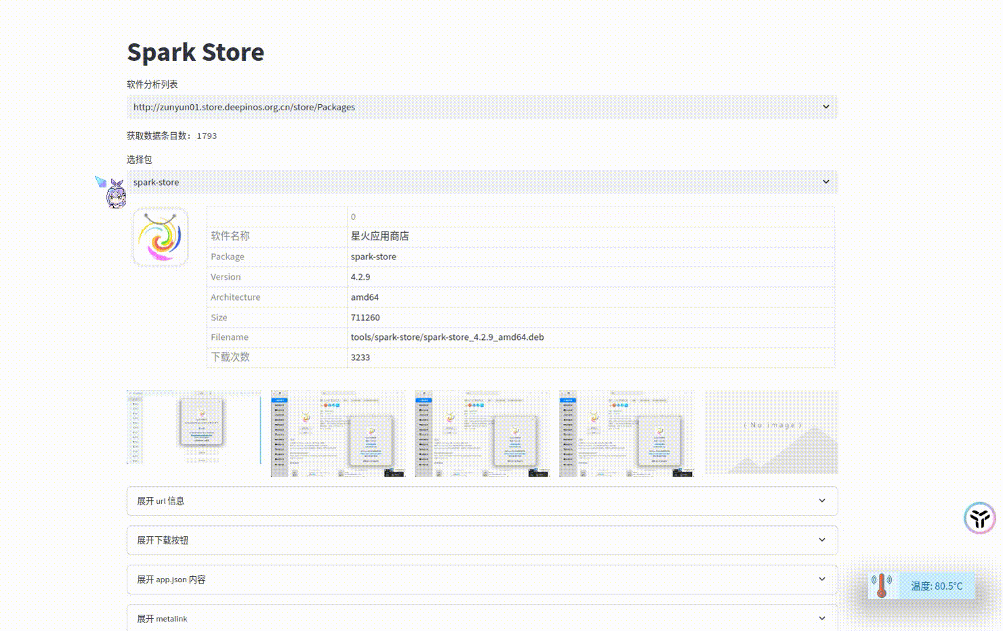Click the 星火应用商店 name cell

point(590,236)
